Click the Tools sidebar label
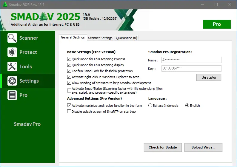 pyautogui.click(x=26, y=67)
